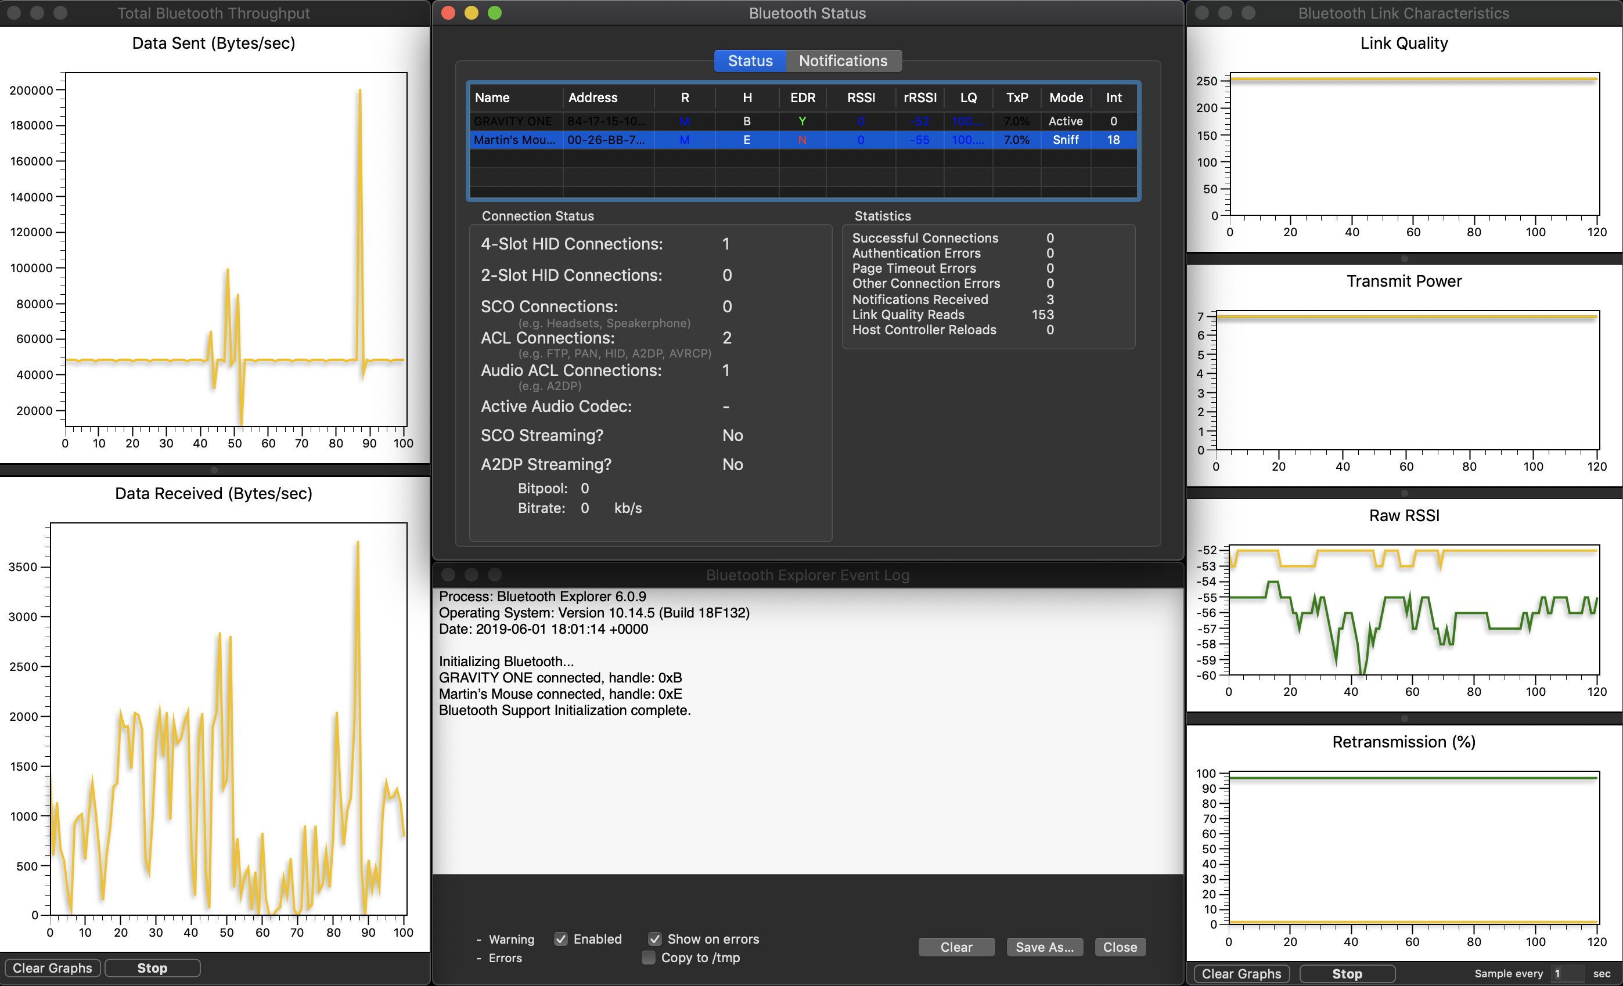The image size is (1623, 986).
Task: Select the Status tab in Bluetooth Status
Action: pos(750,62)
